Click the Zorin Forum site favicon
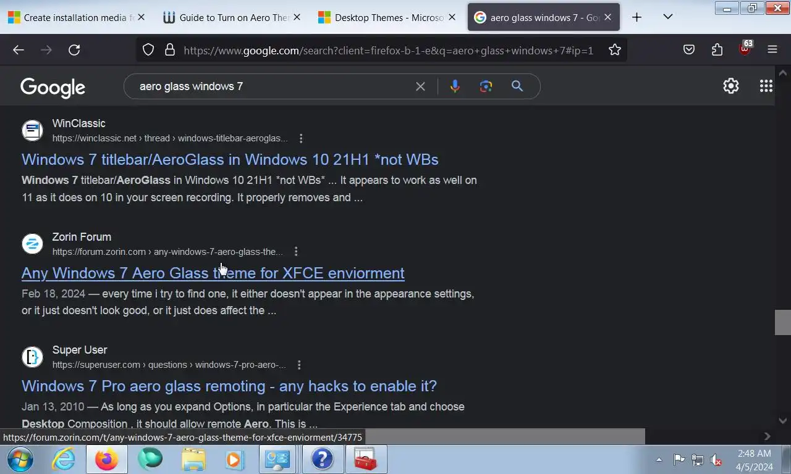The height and width of the screenshot is (474, 791). [32, 244]
